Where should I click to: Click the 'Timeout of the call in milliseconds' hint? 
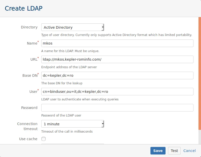coord(67,132)
